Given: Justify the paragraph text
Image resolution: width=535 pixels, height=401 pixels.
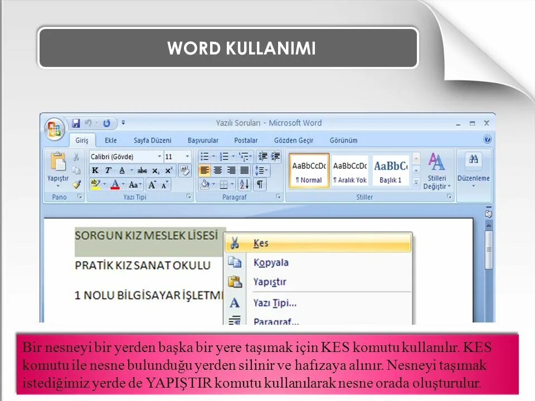Looking at the screenshot, I should pos(244,170).
